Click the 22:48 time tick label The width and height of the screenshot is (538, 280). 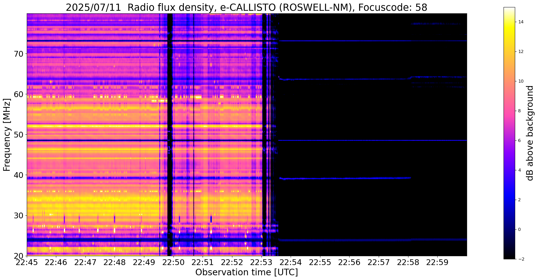tap(115, 262)
